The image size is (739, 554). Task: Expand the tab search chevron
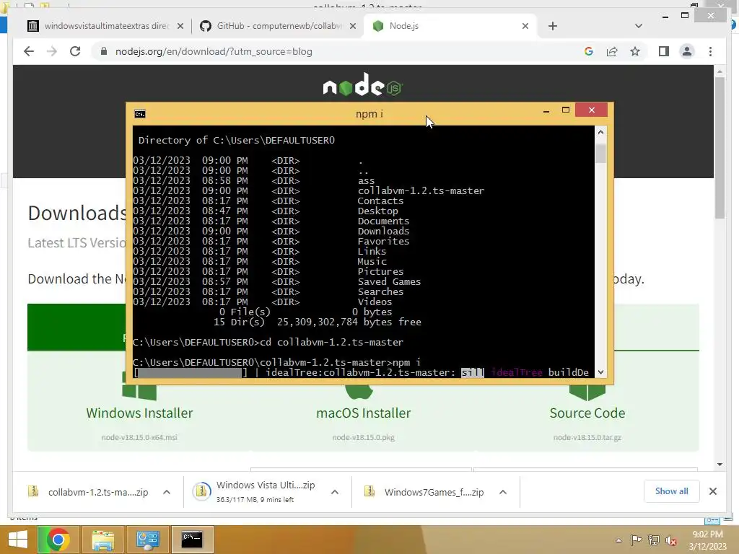click(x=638, y=26)
